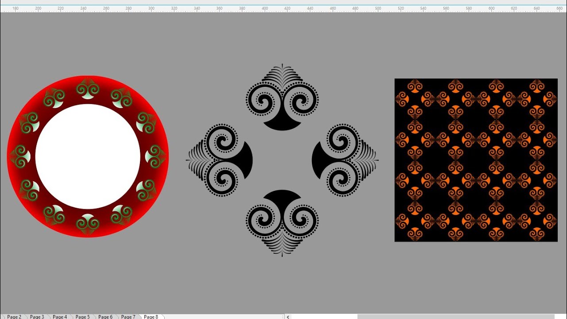Click the horizontal ruler at top
This screenshot has width=567, height=319.
click(283, 9)
